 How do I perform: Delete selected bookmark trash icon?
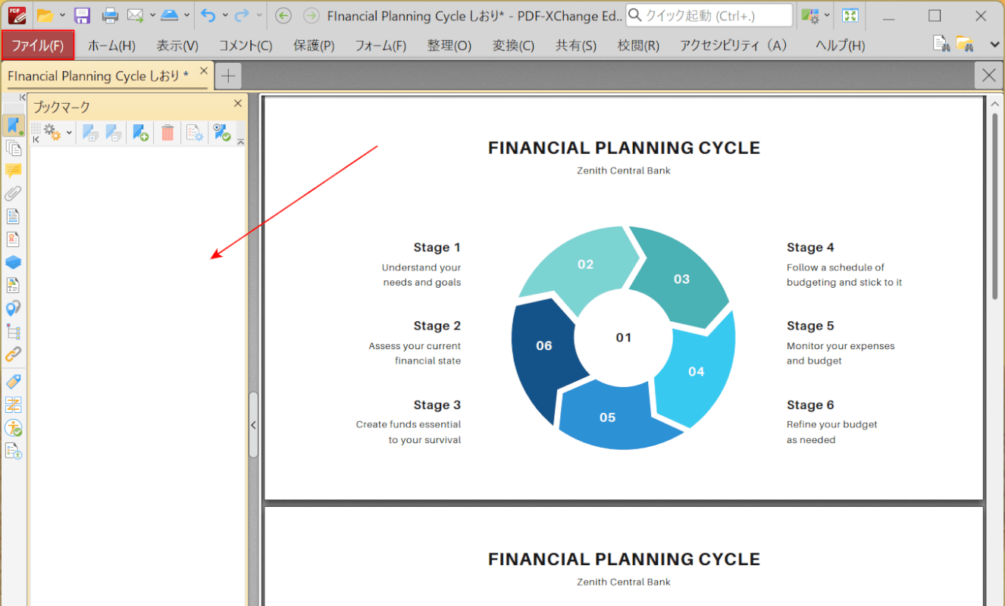(167, 133)
